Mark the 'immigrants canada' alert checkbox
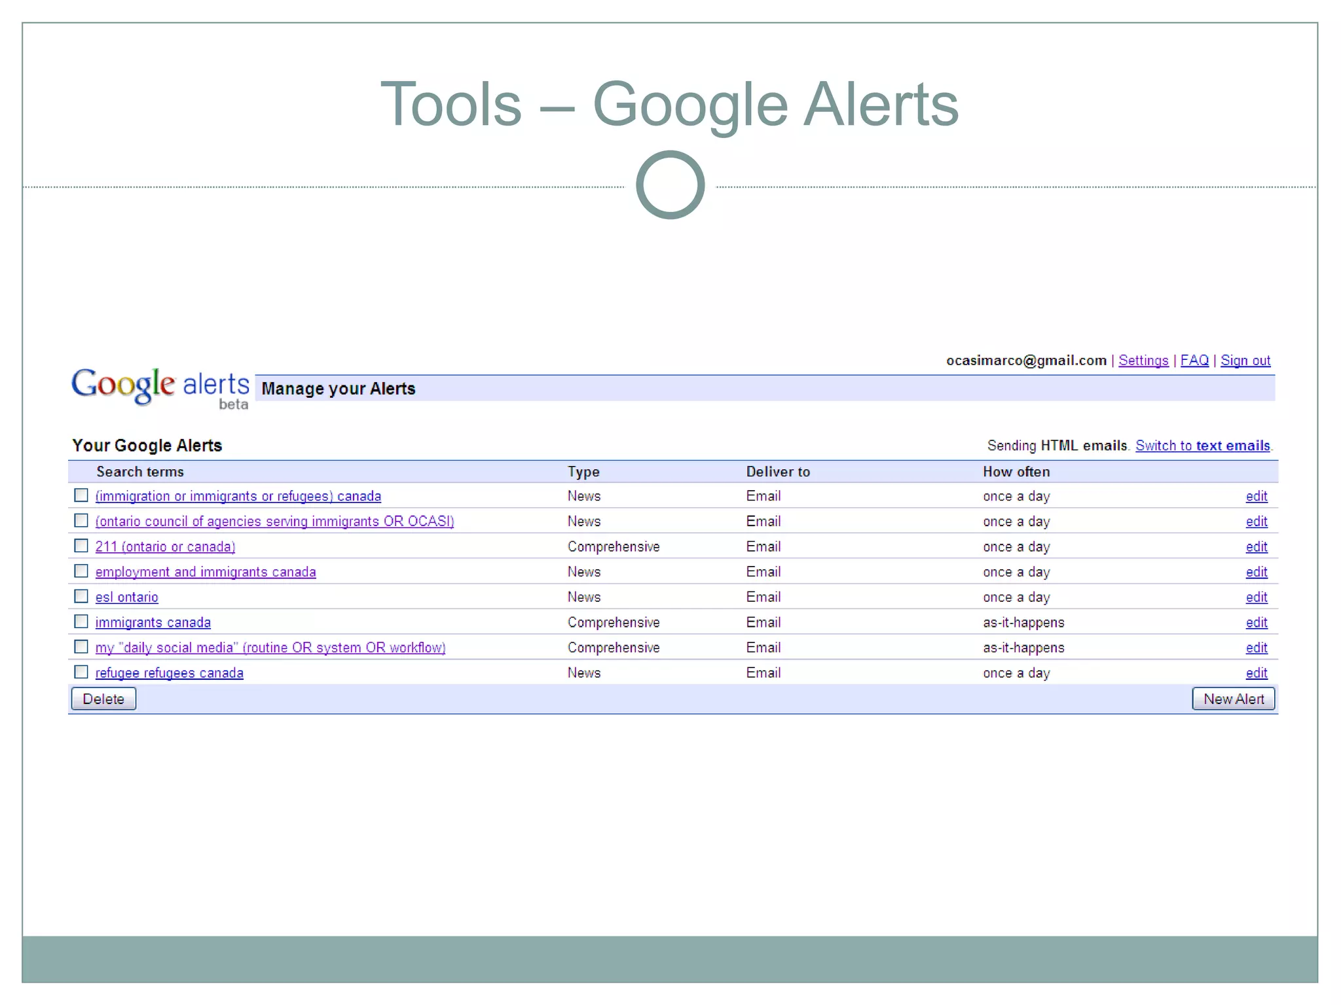Image resolution: width=1341 pixels, height=1005 pixels. point(81,622)
